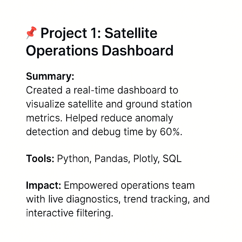The height and width of the screenshot is (242, 242).
Task: Click the word "Plotly" in tools list
Action: click(146, 159)
